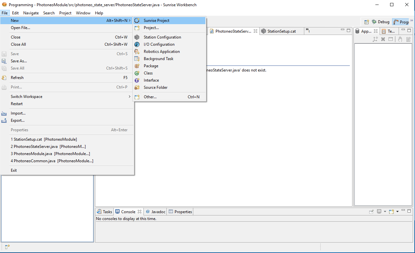Click the delete X icon in App view
This screenshot has width=415, height=253.
pyautogui.click(x=383, y=39)
